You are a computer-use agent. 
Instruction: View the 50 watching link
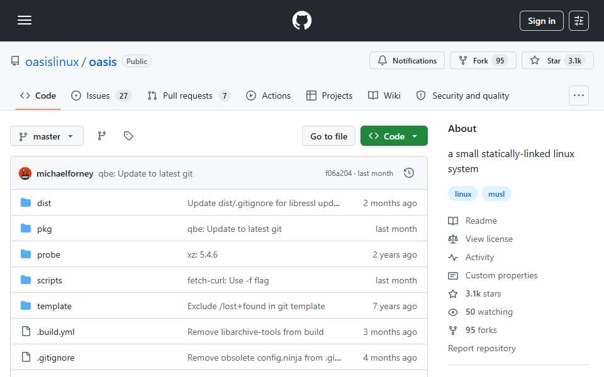click(x=480, y=312)
